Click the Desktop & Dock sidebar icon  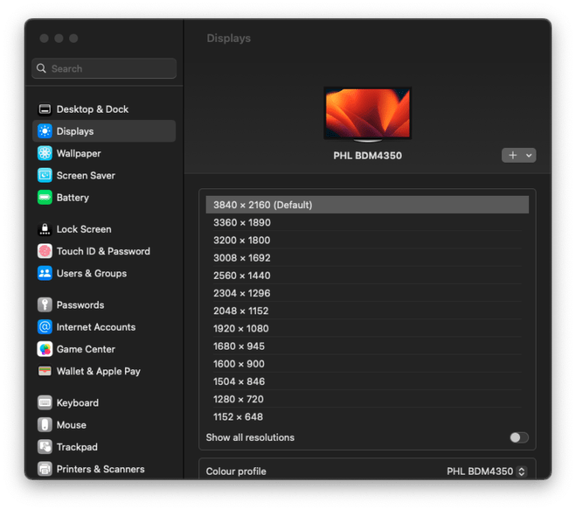coord(44,109)
